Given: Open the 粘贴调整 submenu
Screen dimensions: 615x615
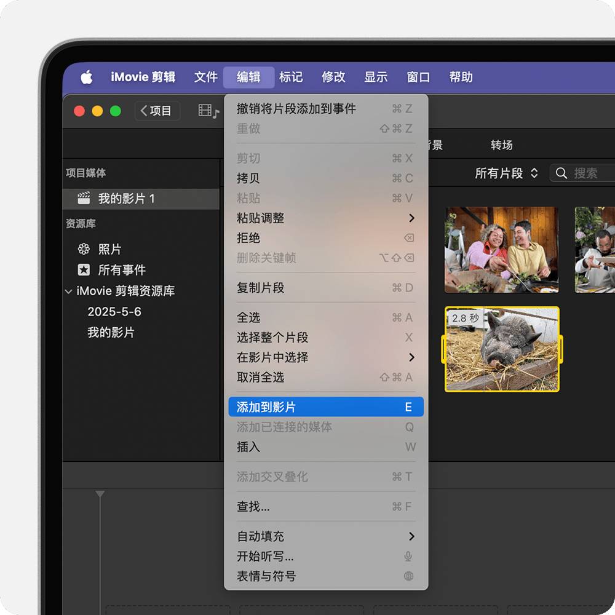Looking at the screenshot, I should 325,218.
